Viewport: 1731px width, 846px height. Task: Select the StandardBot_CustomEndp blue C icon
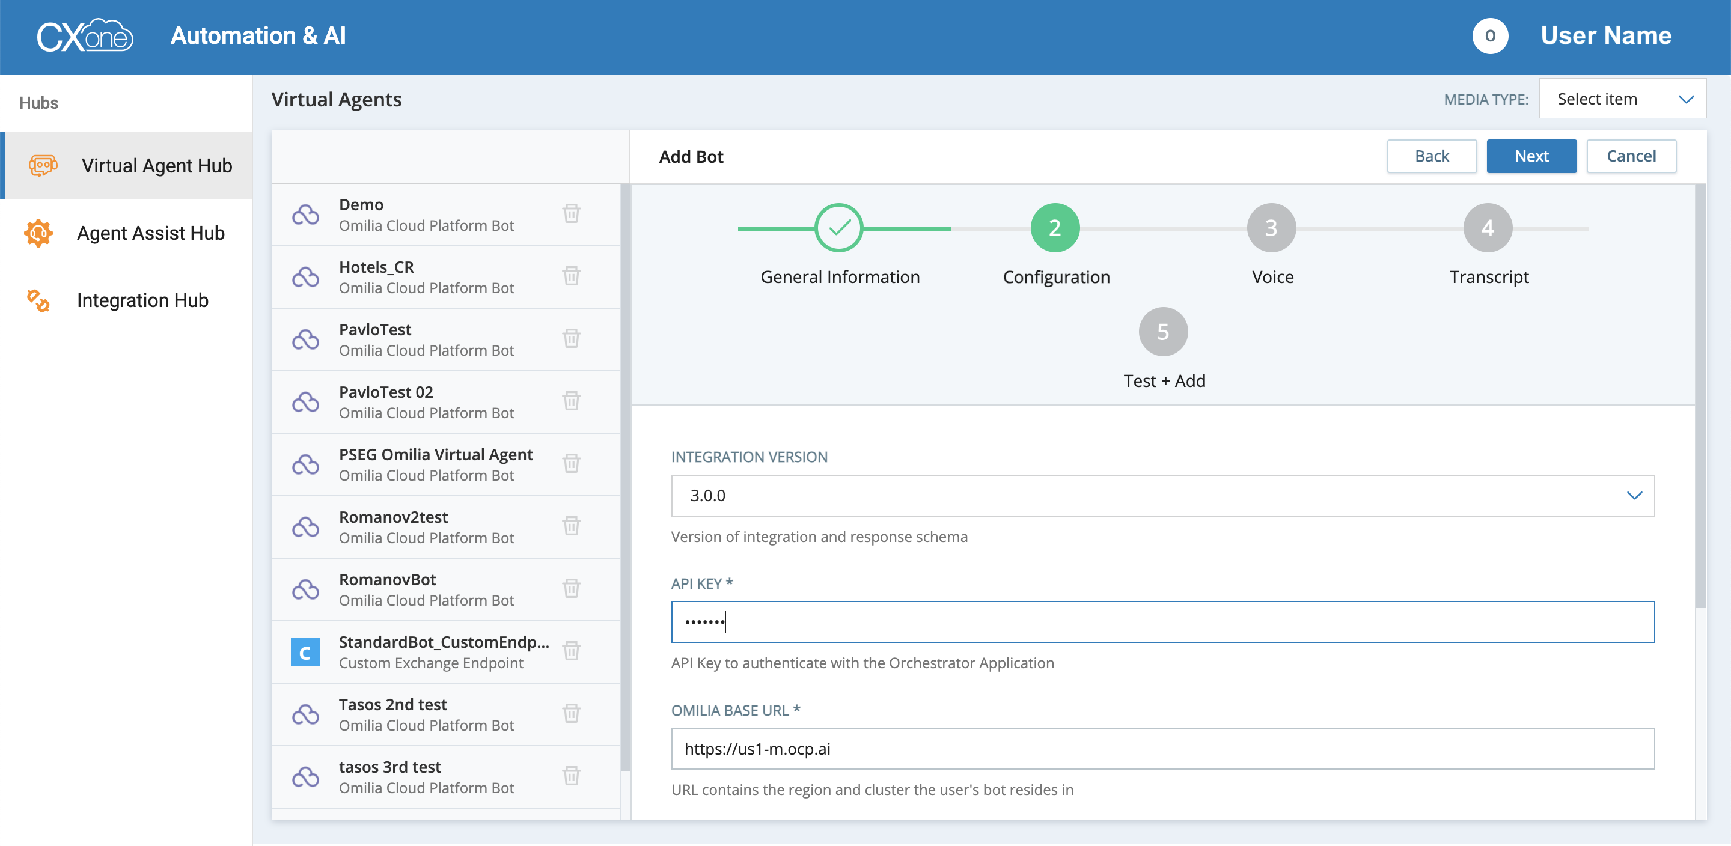point(305,652)
